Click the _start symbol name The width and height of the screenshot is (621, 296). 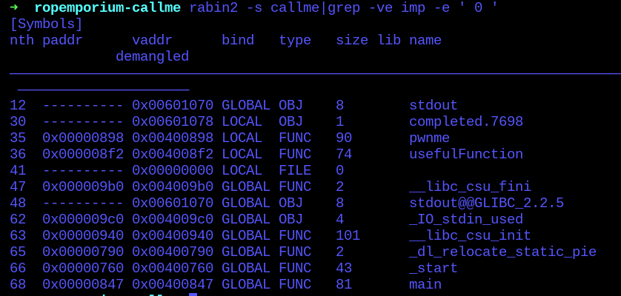[x=433, y=268]
